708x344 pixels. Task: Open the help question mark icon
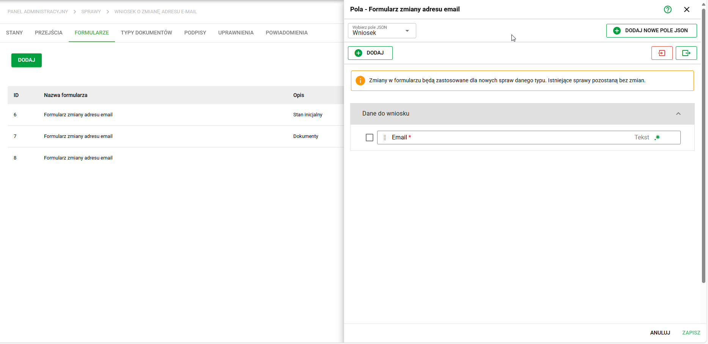click(x=668, y=9)
